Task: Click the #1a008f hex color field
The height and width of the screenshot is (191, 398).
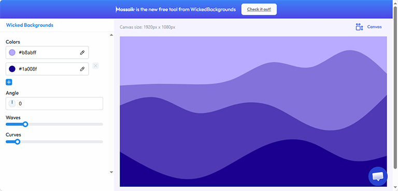Action: pyautogui.click(x=47, y=69)
